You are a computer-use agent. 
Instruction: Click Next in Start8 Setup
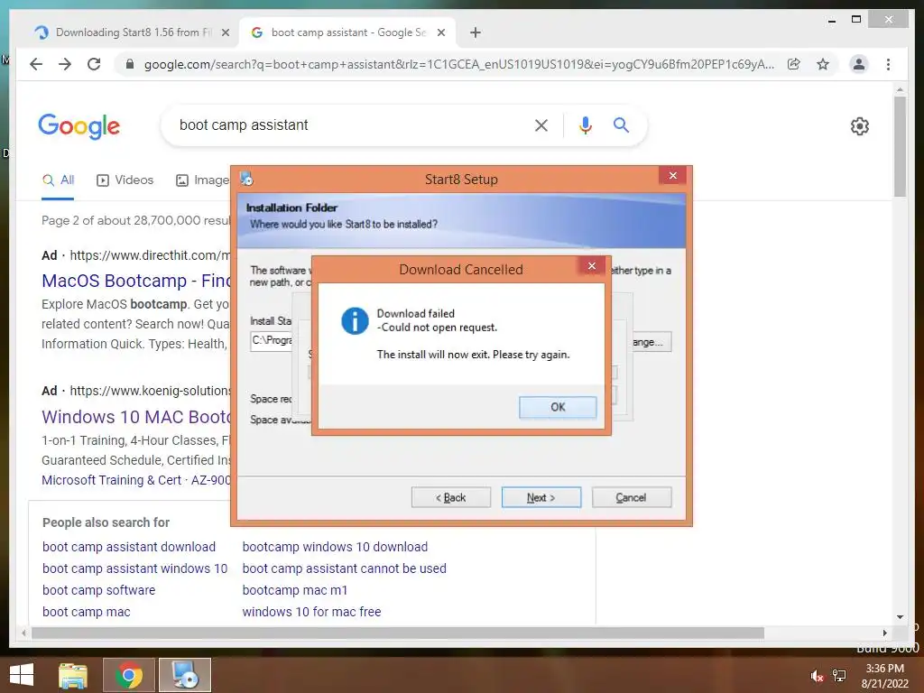tap(541, 497)
